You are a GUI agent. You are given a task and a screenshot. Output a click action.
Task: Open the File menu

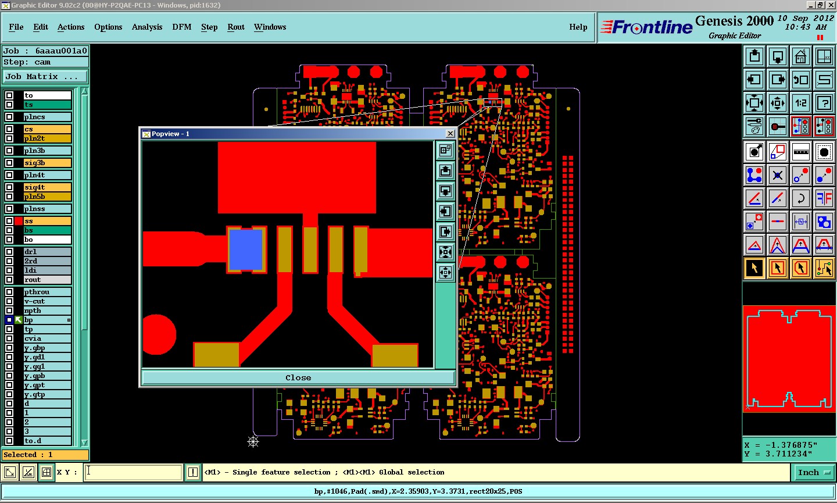pyautogui.click(x=16, y=27)
